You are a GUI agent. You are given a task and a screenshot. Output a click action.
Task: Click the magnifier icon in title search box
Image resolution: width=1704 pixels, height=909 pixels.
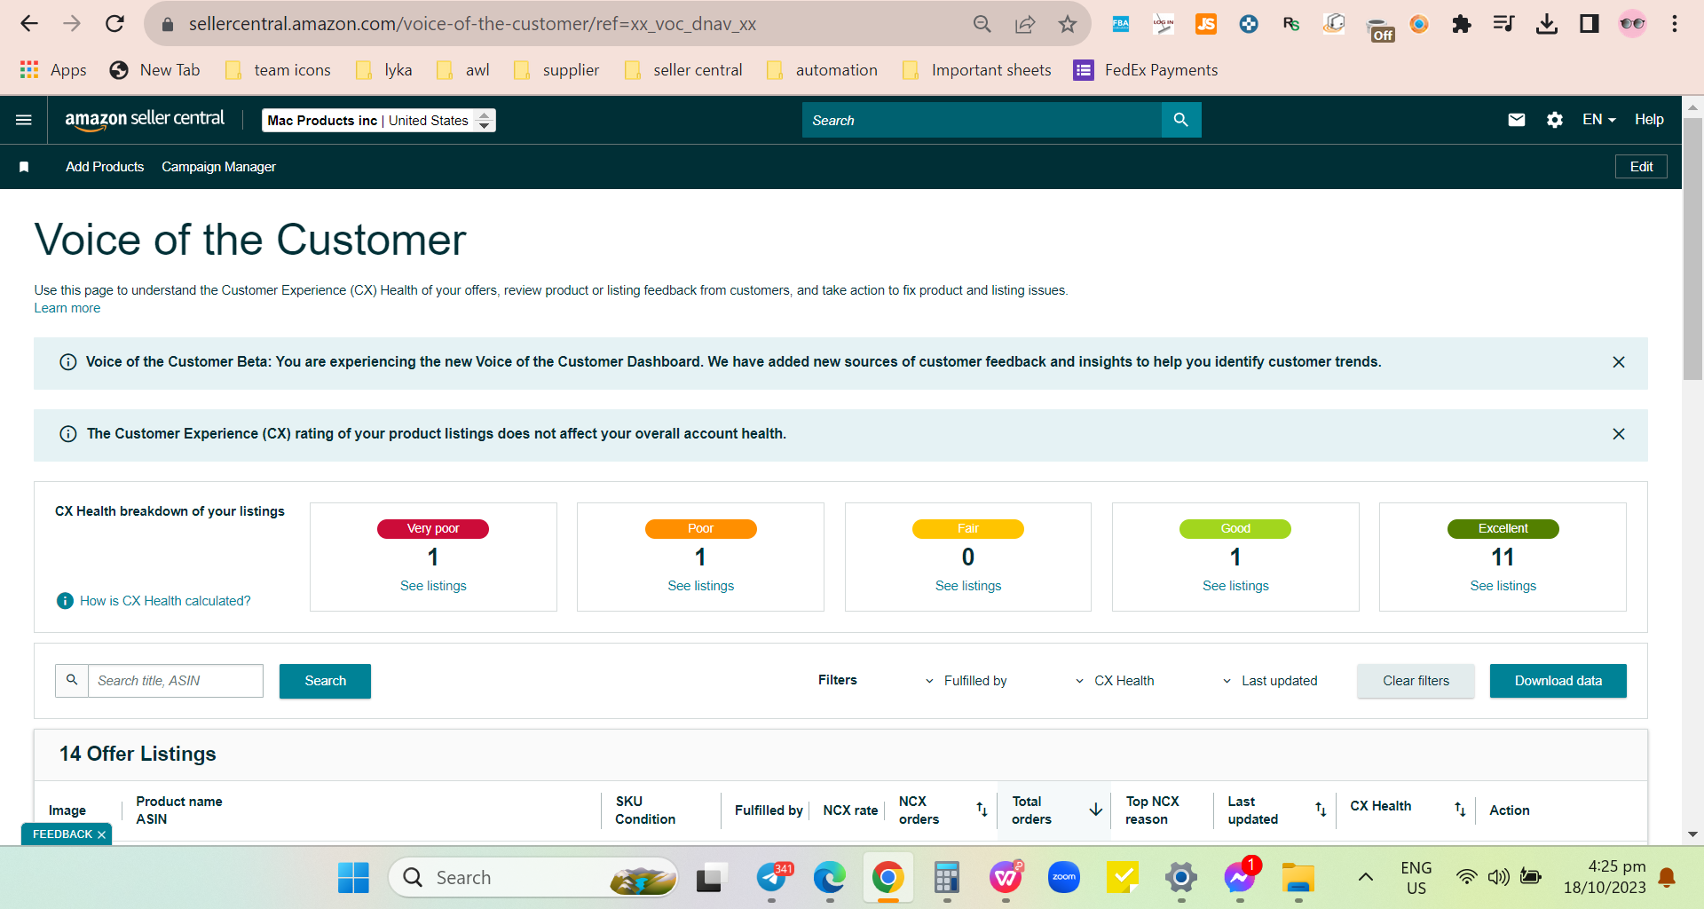click(x=72, y=680)
